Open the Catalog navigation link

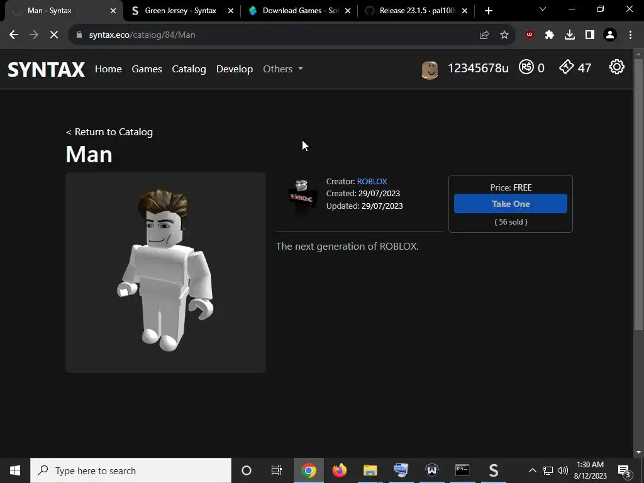pos(189,69)
